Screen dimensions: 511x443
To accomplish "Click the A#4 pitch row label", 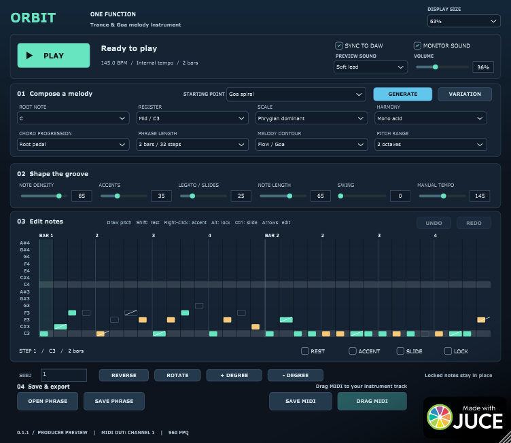I will [x=24, y=243].
